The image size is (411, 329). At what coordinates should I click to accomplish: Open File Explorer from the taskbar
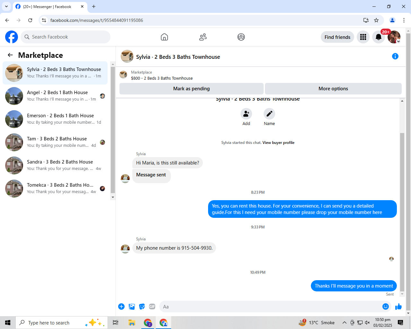132,323
